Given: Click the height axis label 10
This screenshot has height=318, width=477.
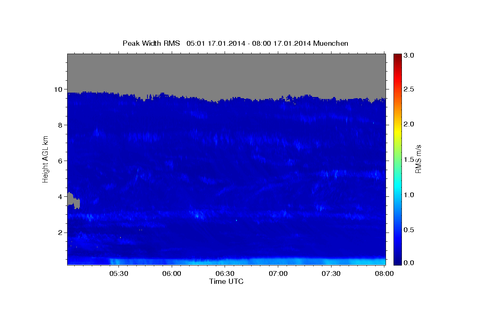Looking at the screenshot, I should [58, 89].
